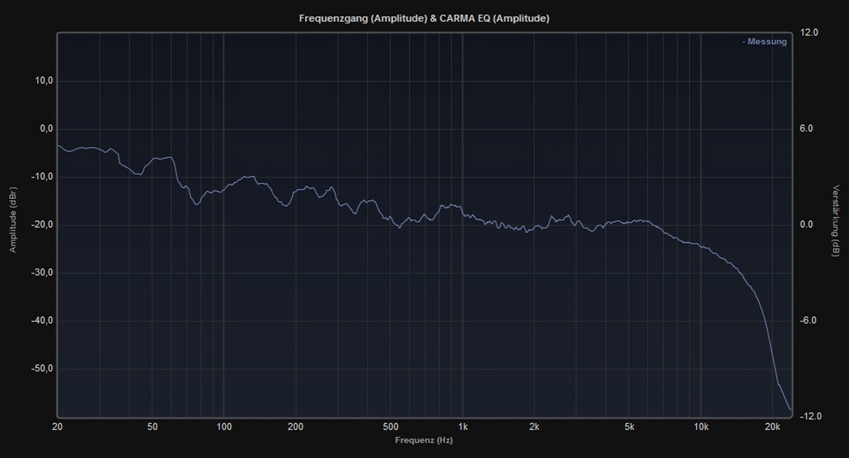Select the 10,0 amplitude tick label

pyautogui.click(x=44, y=81)
